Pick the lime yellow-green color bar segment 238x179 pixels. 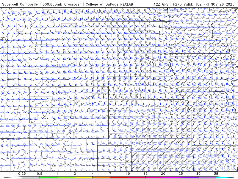point(66,178)
